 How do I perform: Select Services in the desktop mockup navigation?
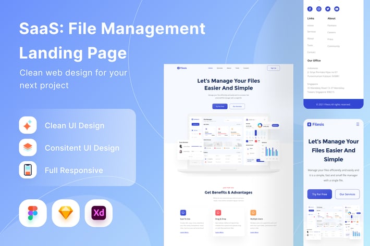click(x=220, y=68)
